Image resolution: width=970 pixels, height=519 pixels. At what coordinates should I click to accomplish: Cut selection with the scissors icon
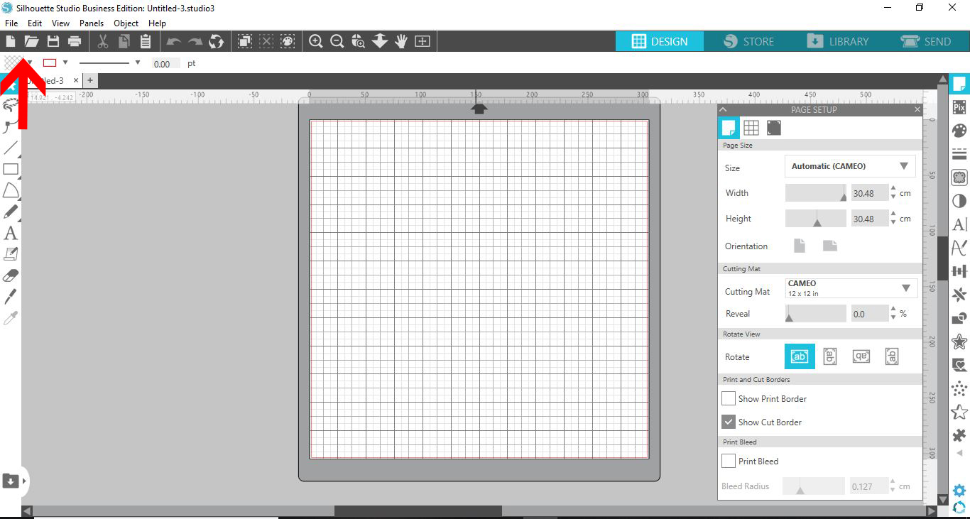click(x=103, y=41)
